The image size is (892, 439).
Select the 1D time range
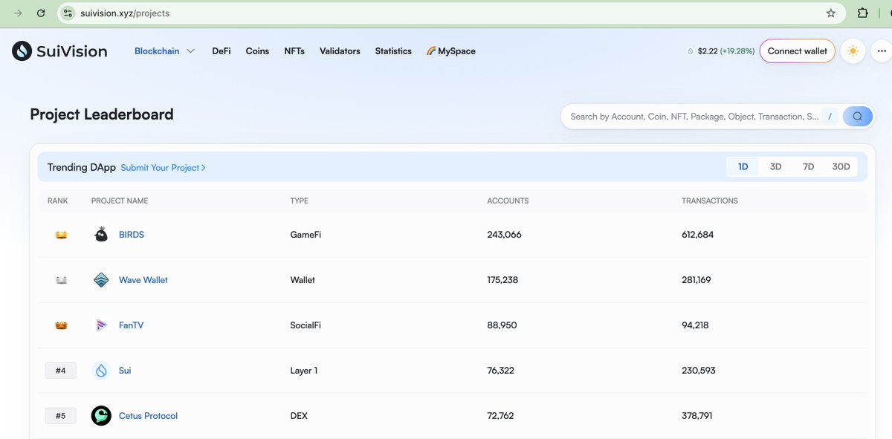point(743,166)
